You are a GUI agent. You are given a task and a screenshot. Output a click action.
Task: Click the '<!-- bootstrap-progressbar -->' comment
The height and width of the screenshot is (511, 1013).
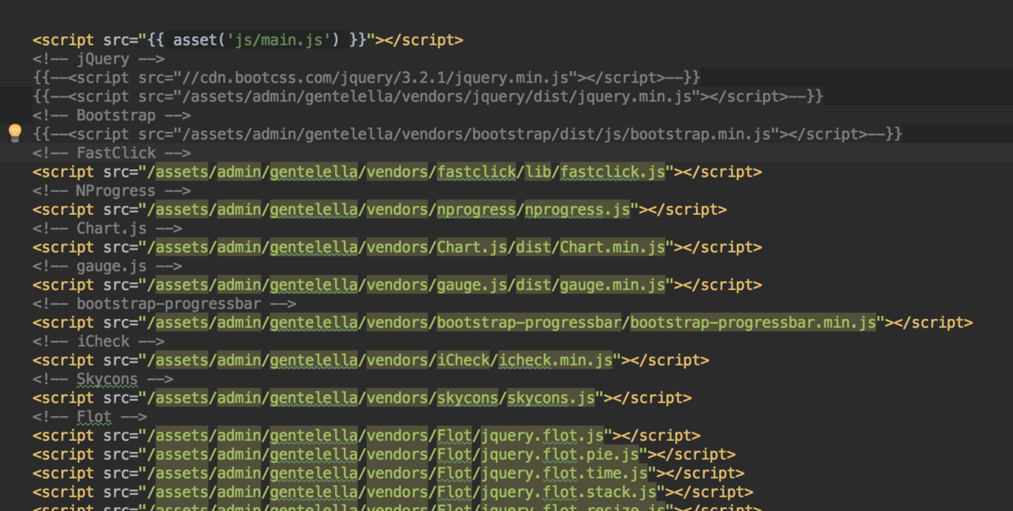click(165, 303)
